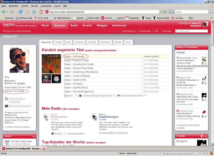Switch to the Charts tab
The image size is (214, 156).
coord(58,42)
